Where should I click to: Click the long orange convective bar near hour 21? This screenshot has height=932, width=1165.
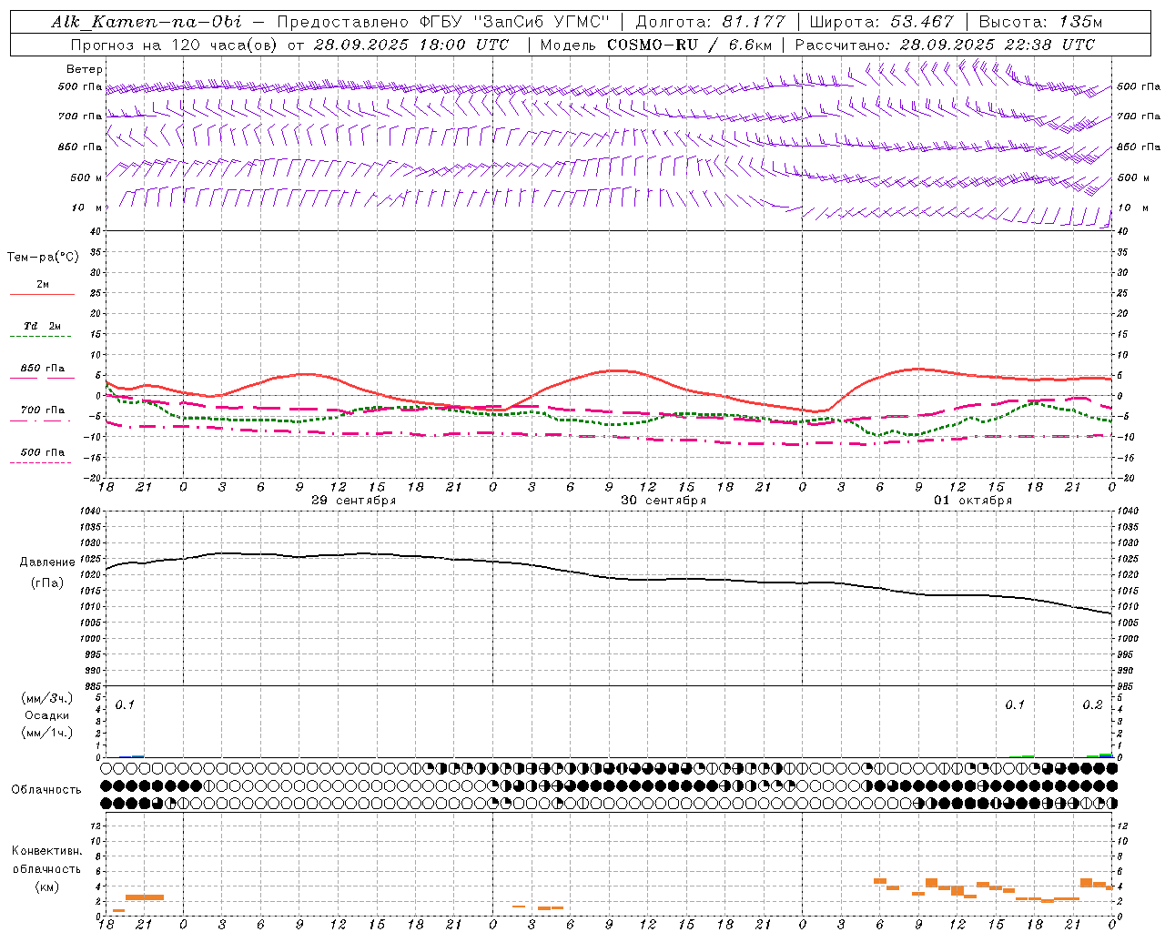click(145, 897)
